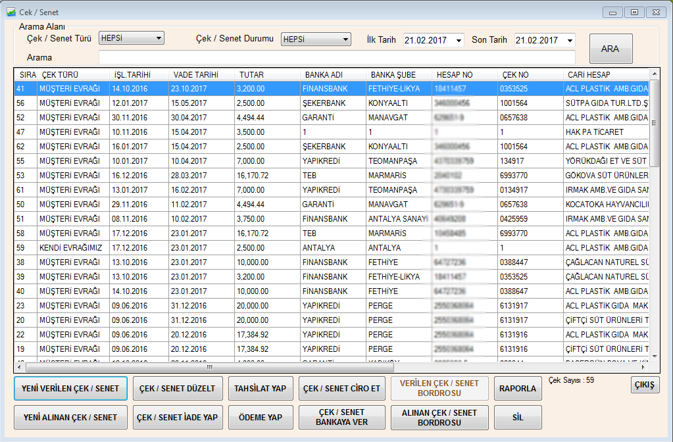Image resolution: width=673 pixels, height=442 pixels.
Task: Select YÖRÜKDAĞI ET VE SÜT row cell
Action: tap(606, 161)
